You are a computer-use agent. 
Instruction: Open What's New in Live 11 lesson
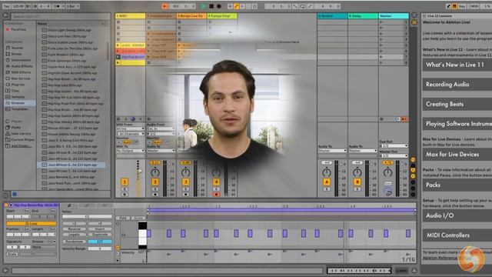click(x=457, y=65)
